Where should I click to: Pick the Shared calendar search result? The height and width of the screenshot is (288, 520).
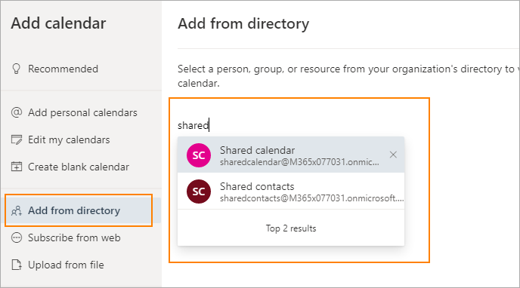291,155
